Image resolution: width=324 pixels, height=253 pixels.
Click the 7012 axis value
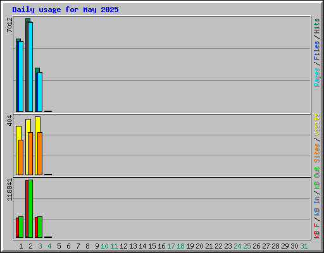tap(9, 25)
